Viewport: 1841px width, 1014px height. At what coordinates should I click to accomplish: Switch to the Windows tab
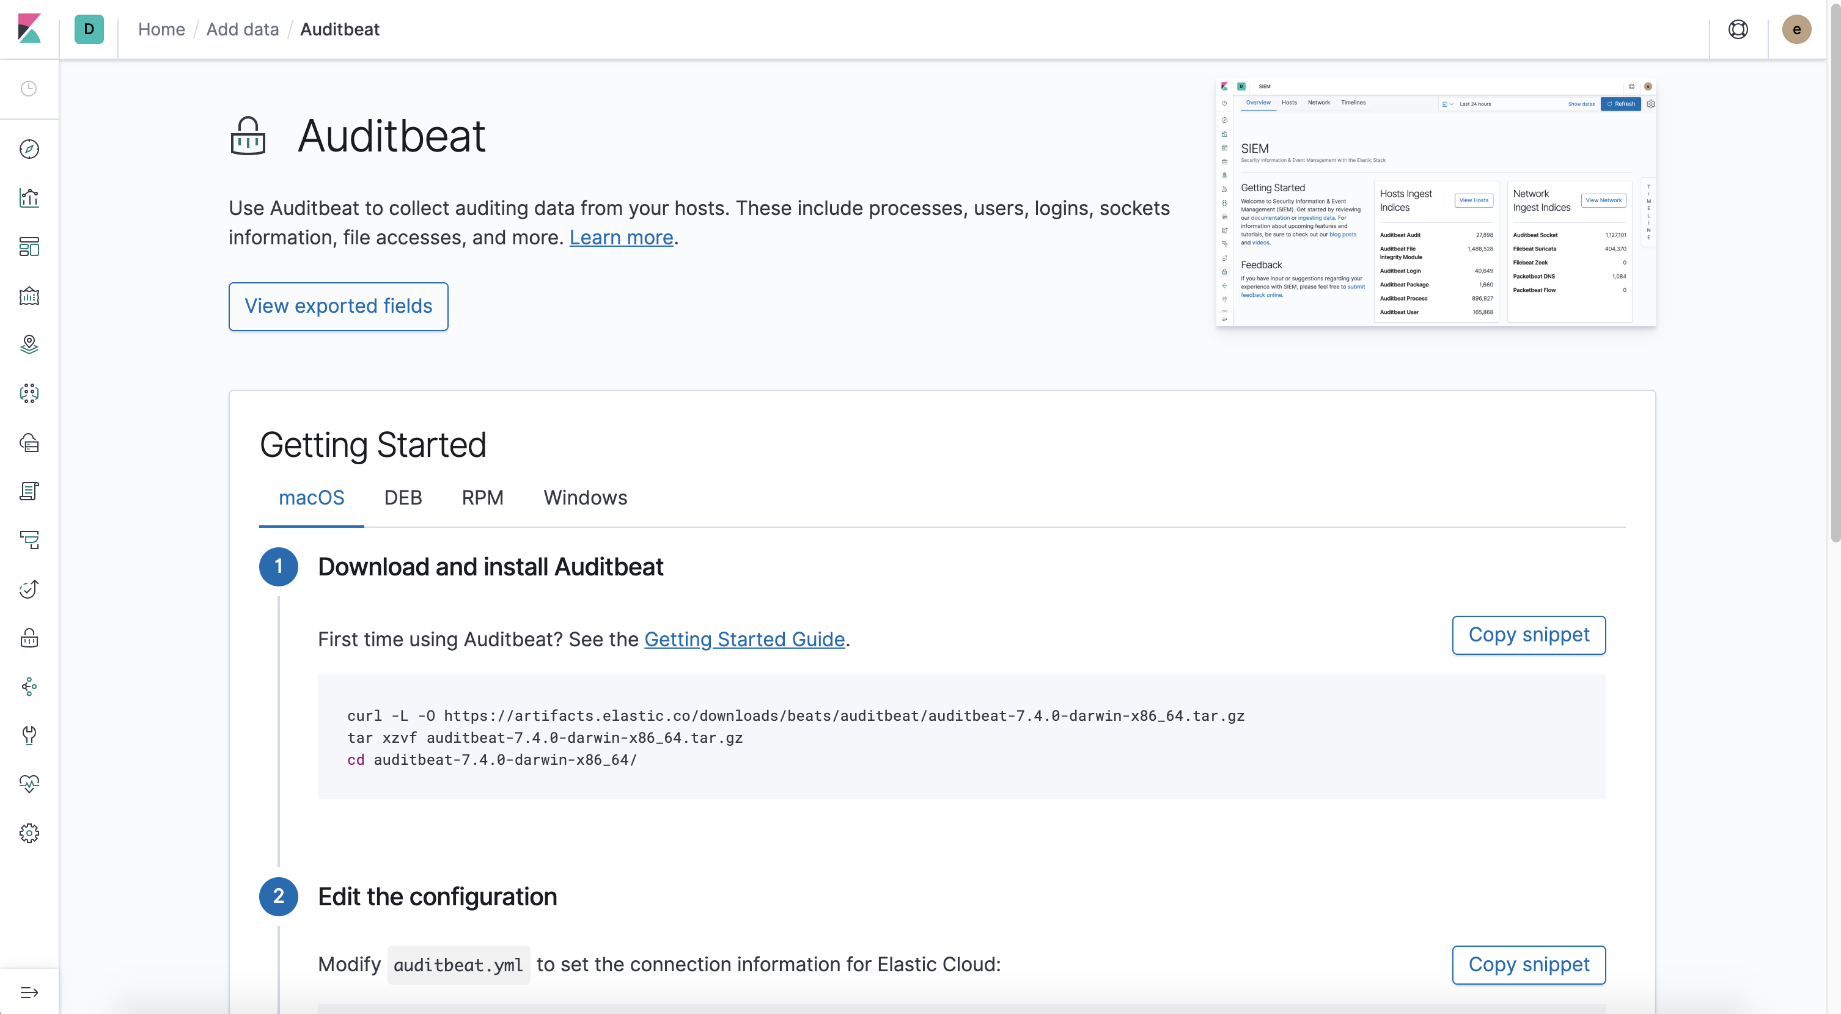pyautogui.click(x=584, y=498)
